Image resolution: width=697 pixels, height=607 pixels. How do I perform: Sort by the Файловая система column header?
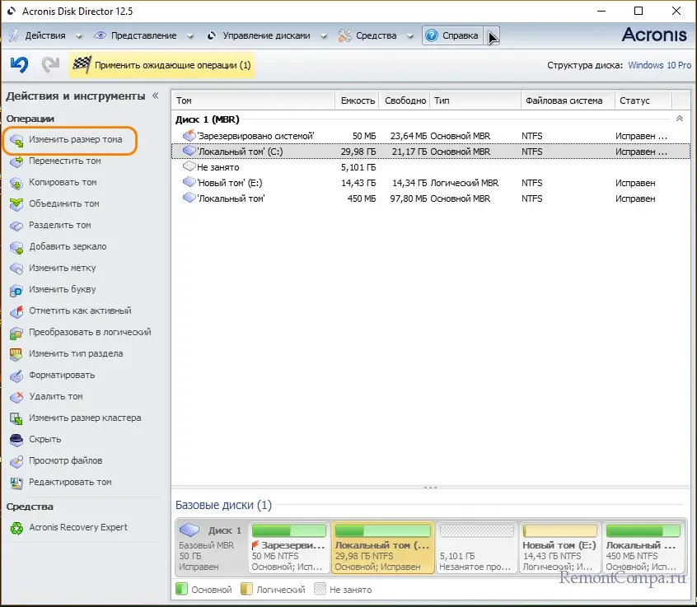click(x=568, y=100)
